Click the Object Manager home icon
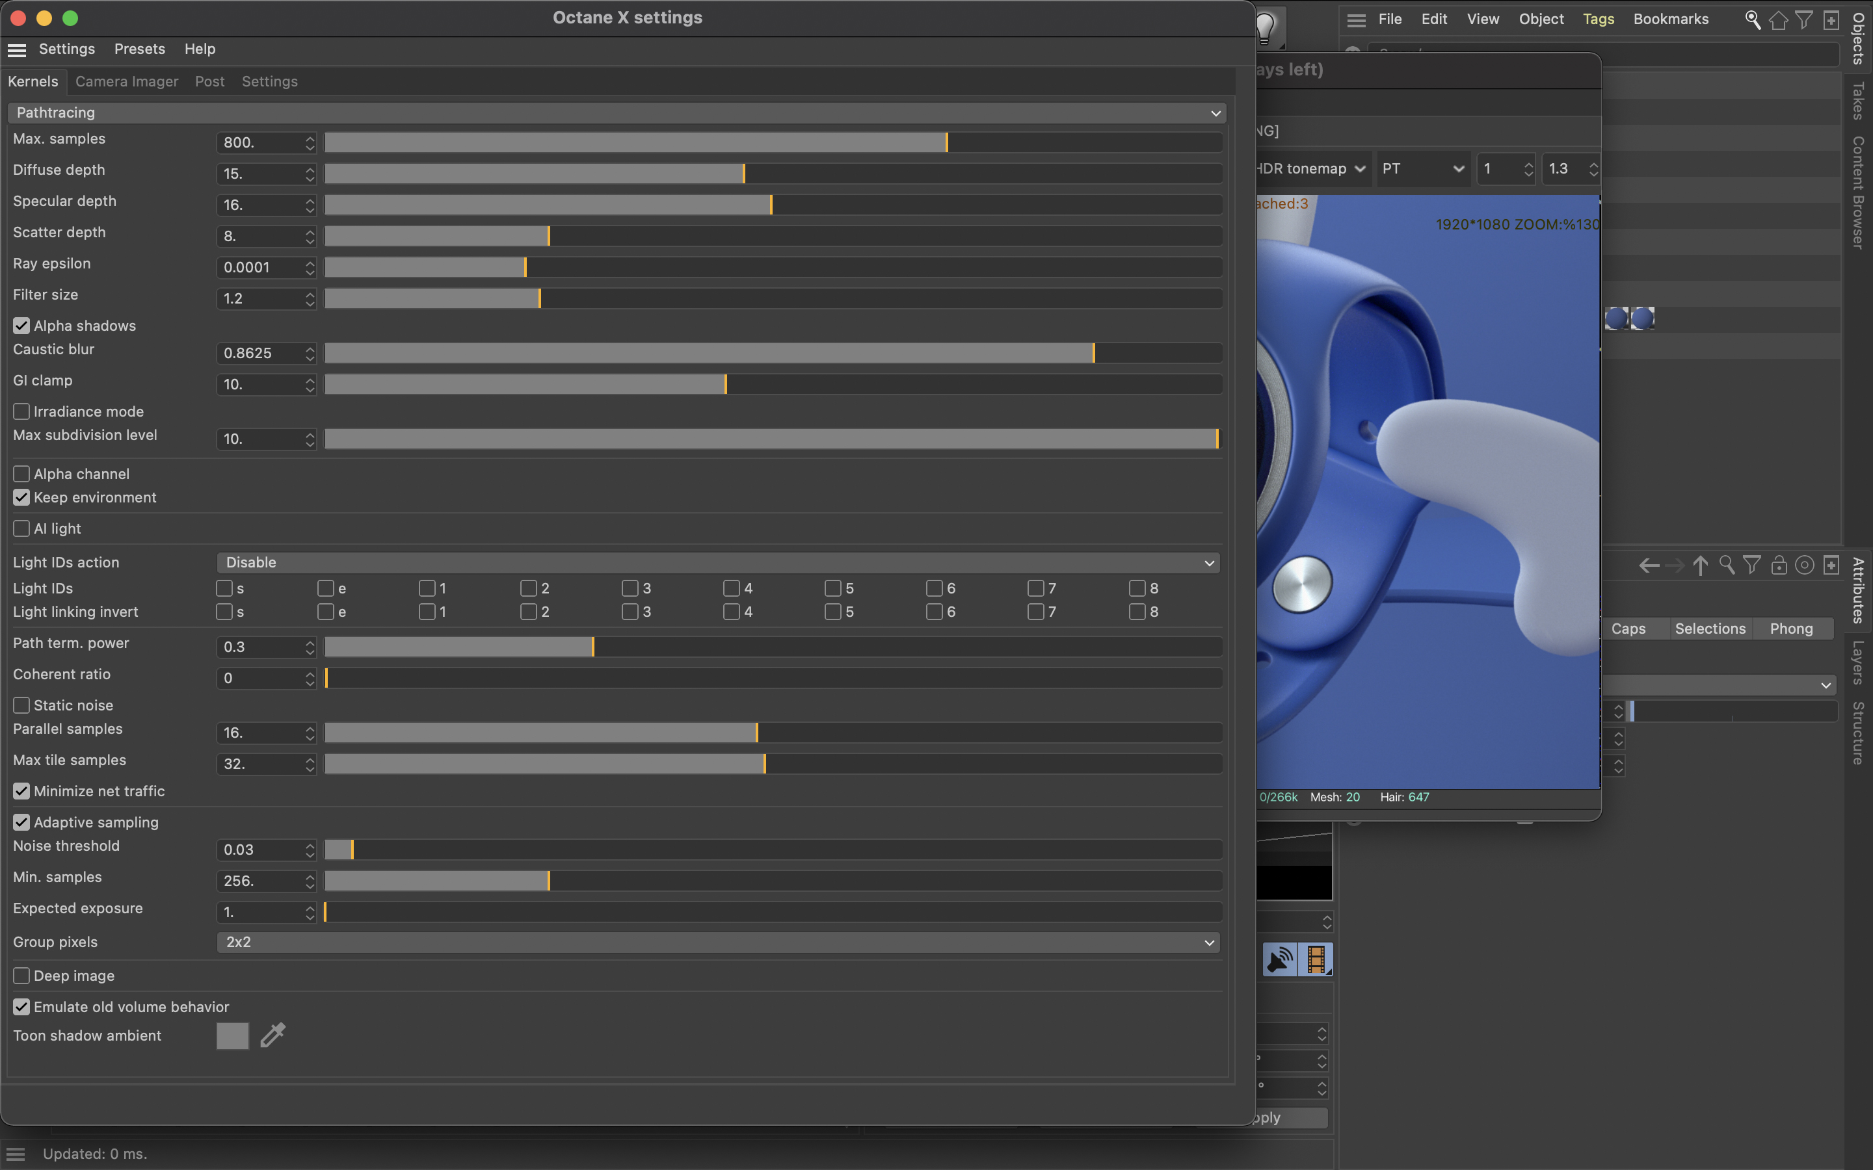The width and height of the screenshot is (1873, 1170). (1778, 20)
